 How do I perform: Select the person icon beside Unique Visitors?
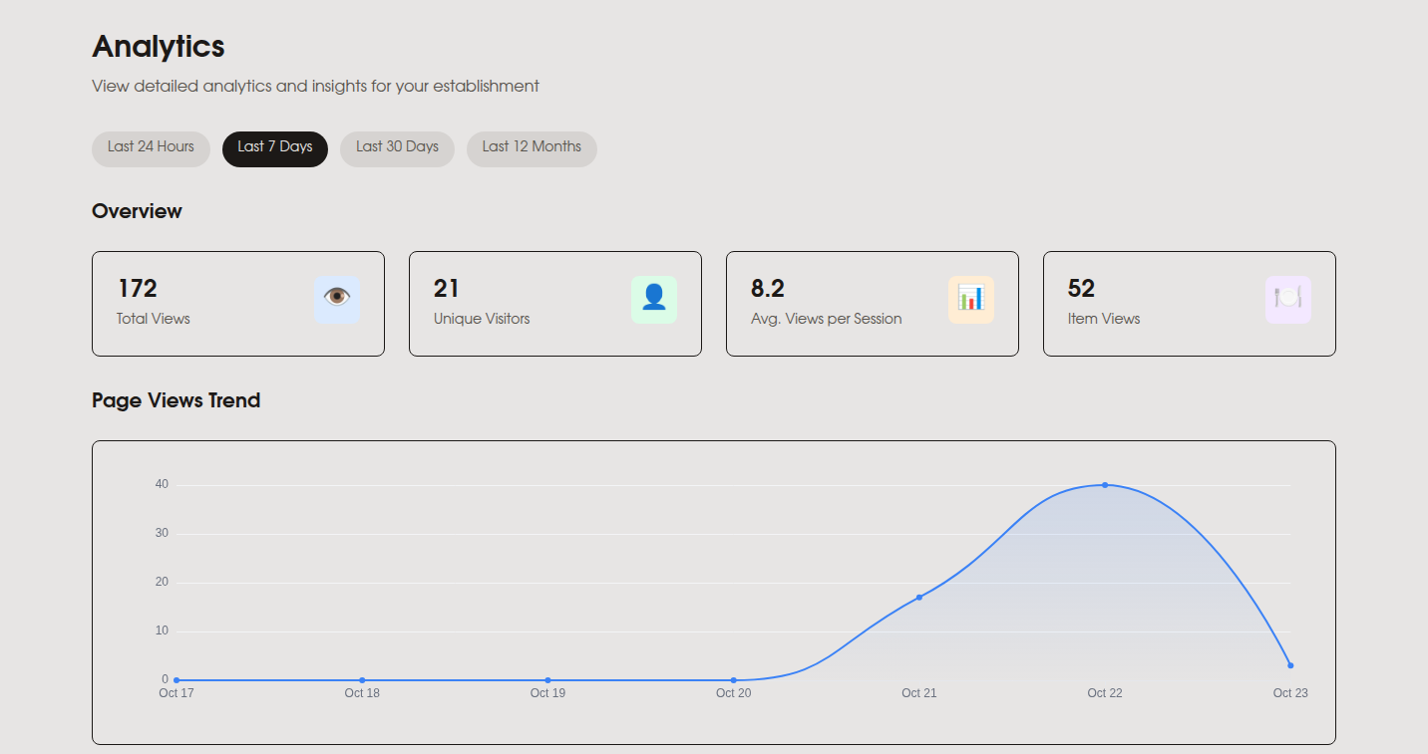(654, 299)
